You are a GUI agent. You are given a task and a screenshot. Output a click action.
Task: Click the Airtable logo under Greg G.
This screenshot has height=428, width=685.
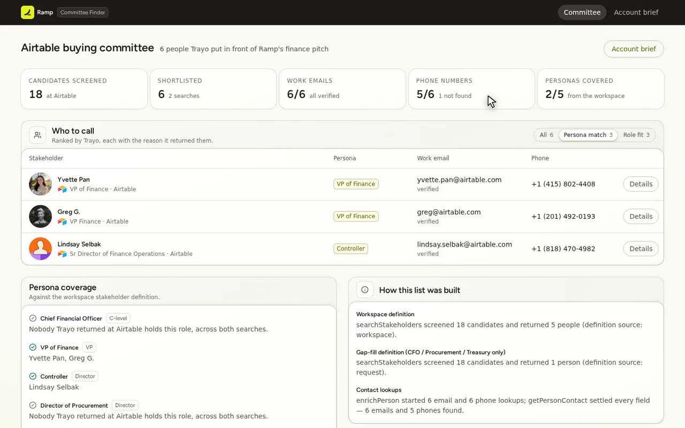tap(62, 221)
